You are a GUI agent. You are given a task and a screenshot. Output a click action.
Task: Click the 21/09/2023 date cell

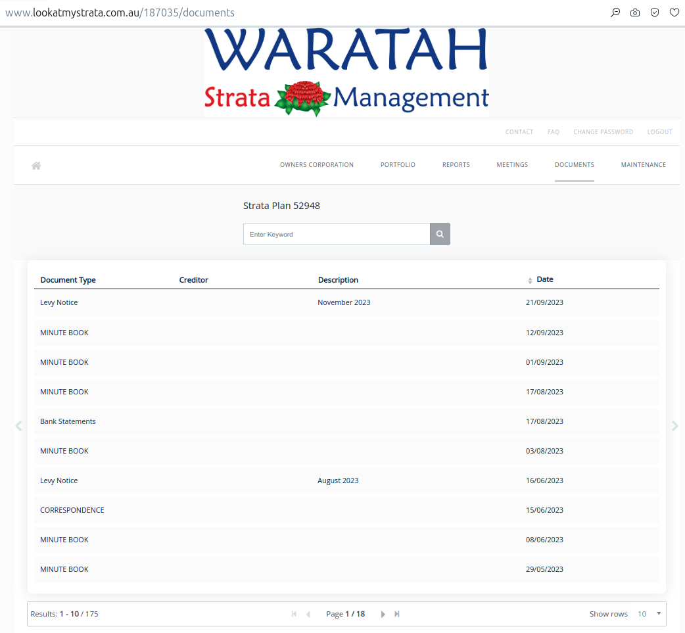544,302
